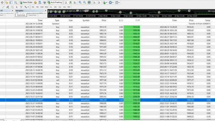Click the globe toolbar icon

pyautogui.click(x=44, y=2)
